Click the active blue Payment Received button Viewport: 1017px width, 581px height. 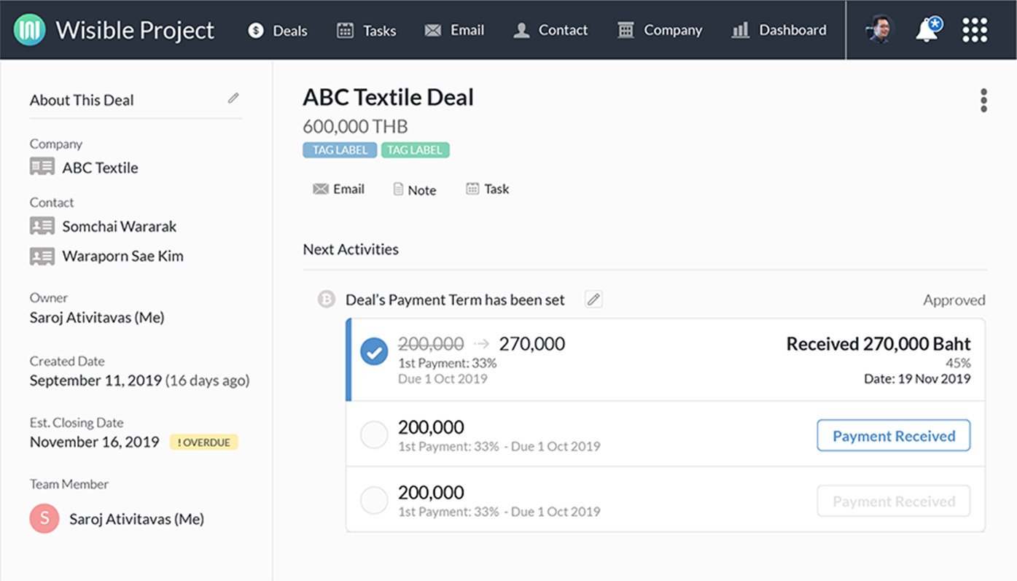[x=894, y=435]
